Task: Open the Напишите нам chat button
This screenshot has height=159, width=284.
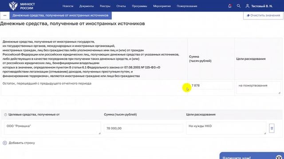Action: point(252,156)
